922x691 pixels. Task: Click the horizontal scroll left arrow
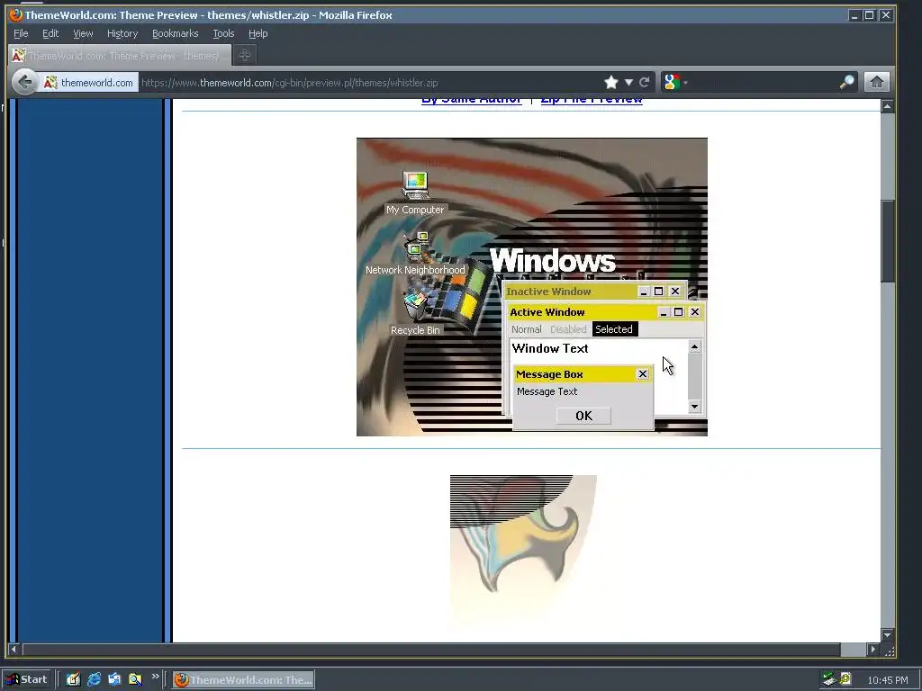pos(14,650)
